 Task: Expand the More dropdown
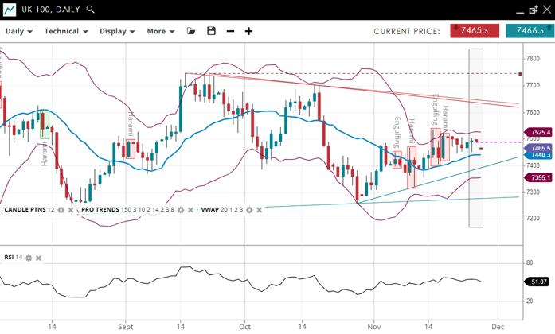click(160, 32)
